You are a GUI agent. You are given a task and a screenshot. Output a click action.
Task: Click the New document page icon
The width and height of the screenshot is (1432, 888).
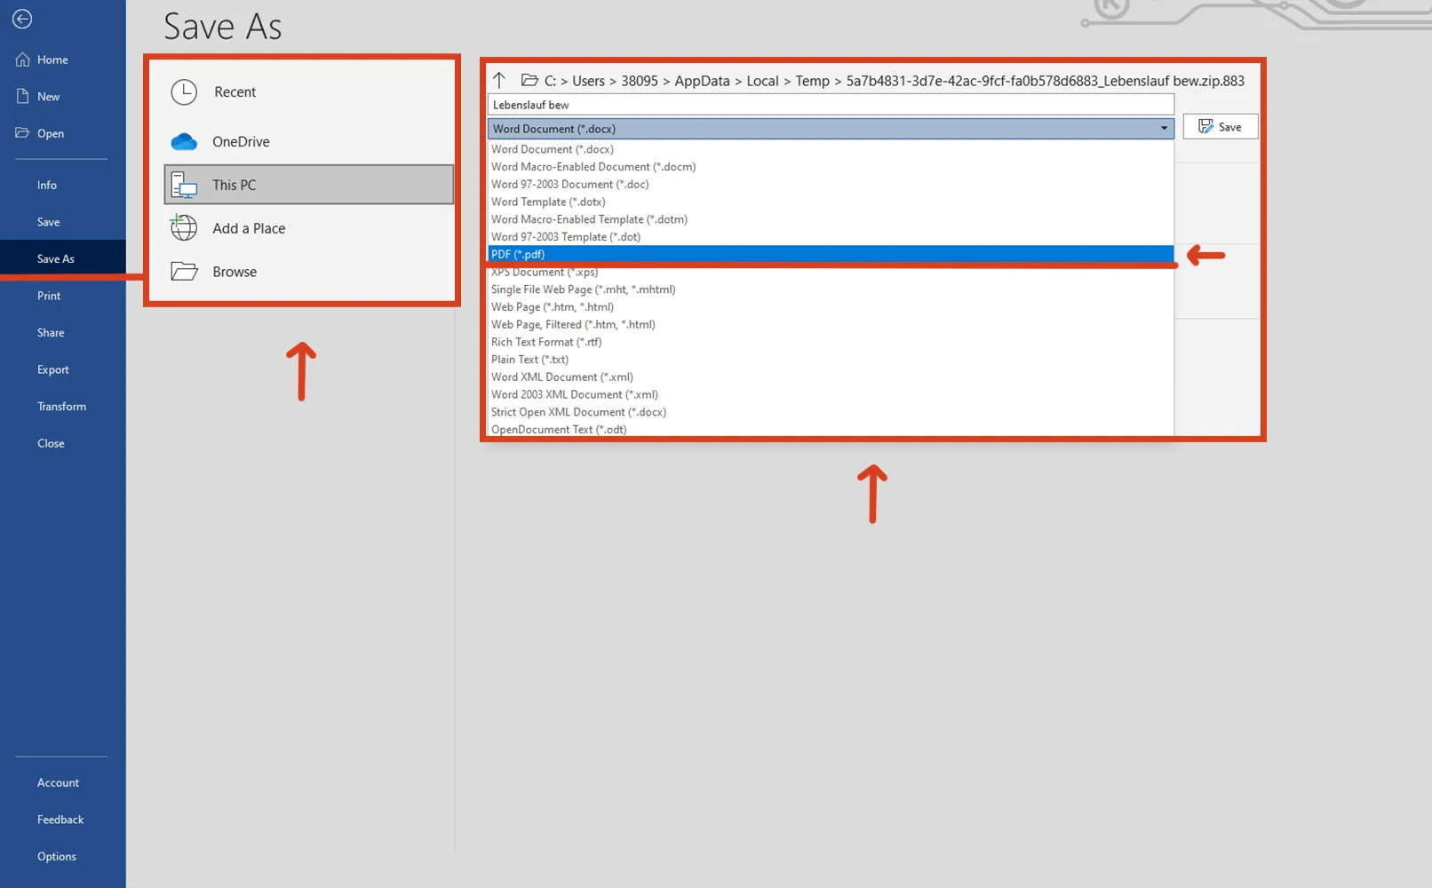tap(22, 96)
